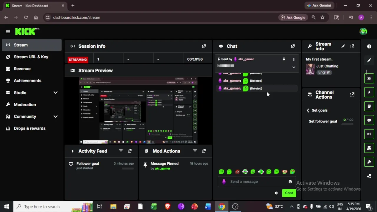Click the Stream Preview video thumbnail
Viewport: 377px width, 212px height.
coord(138,111)
